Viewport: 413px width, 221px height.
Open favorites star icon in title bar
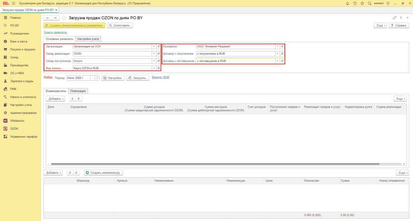362,3
